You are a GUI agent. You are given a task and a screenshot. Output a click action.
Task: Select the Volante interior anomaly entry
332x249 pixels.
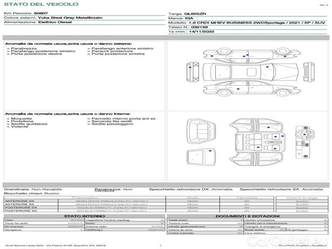(x=20, y=127)
